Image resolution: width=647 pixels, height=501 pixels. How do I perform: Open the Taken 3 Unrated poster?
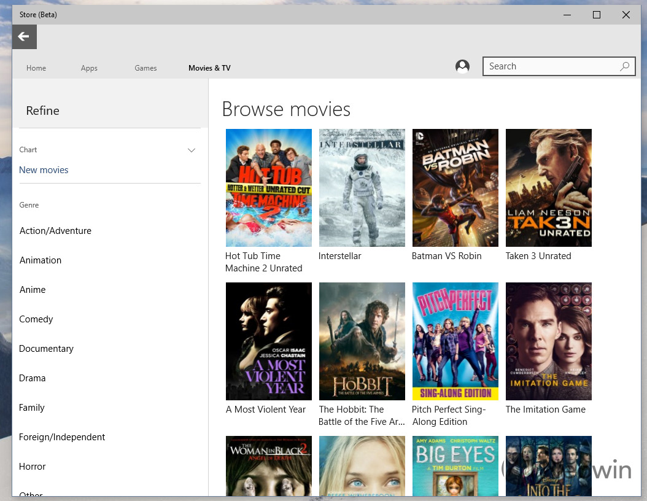click(x=548, y=188)
